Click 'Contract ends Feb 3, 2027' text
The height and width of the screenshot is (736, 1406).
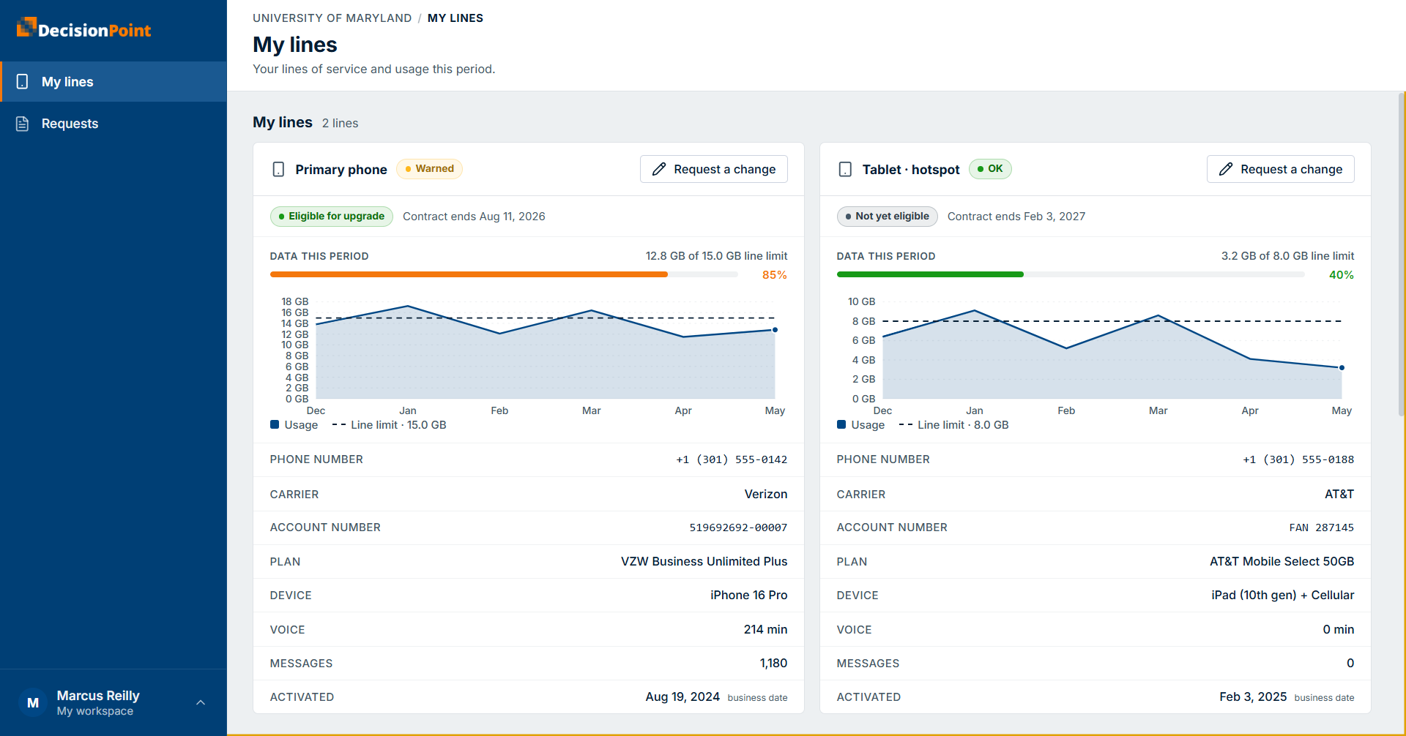1016,216
